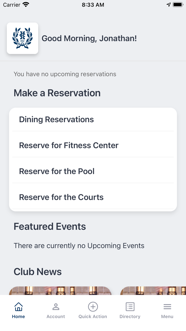Tap the club crest logo icon

pyautogui.click(x=23, y=38)
